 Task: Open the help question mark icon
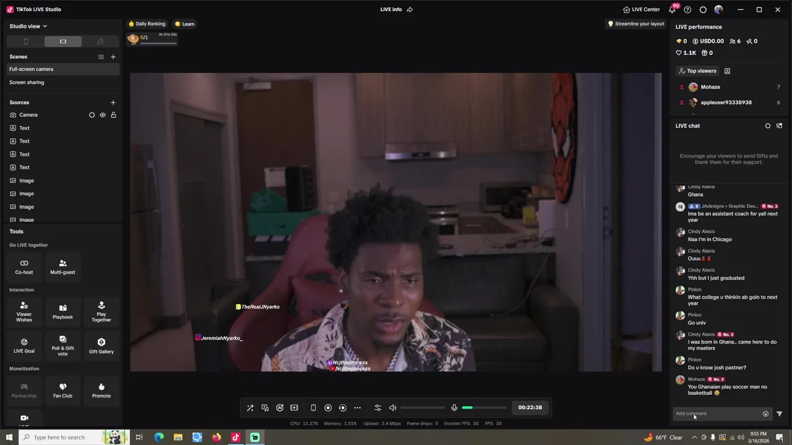(687, 9)
